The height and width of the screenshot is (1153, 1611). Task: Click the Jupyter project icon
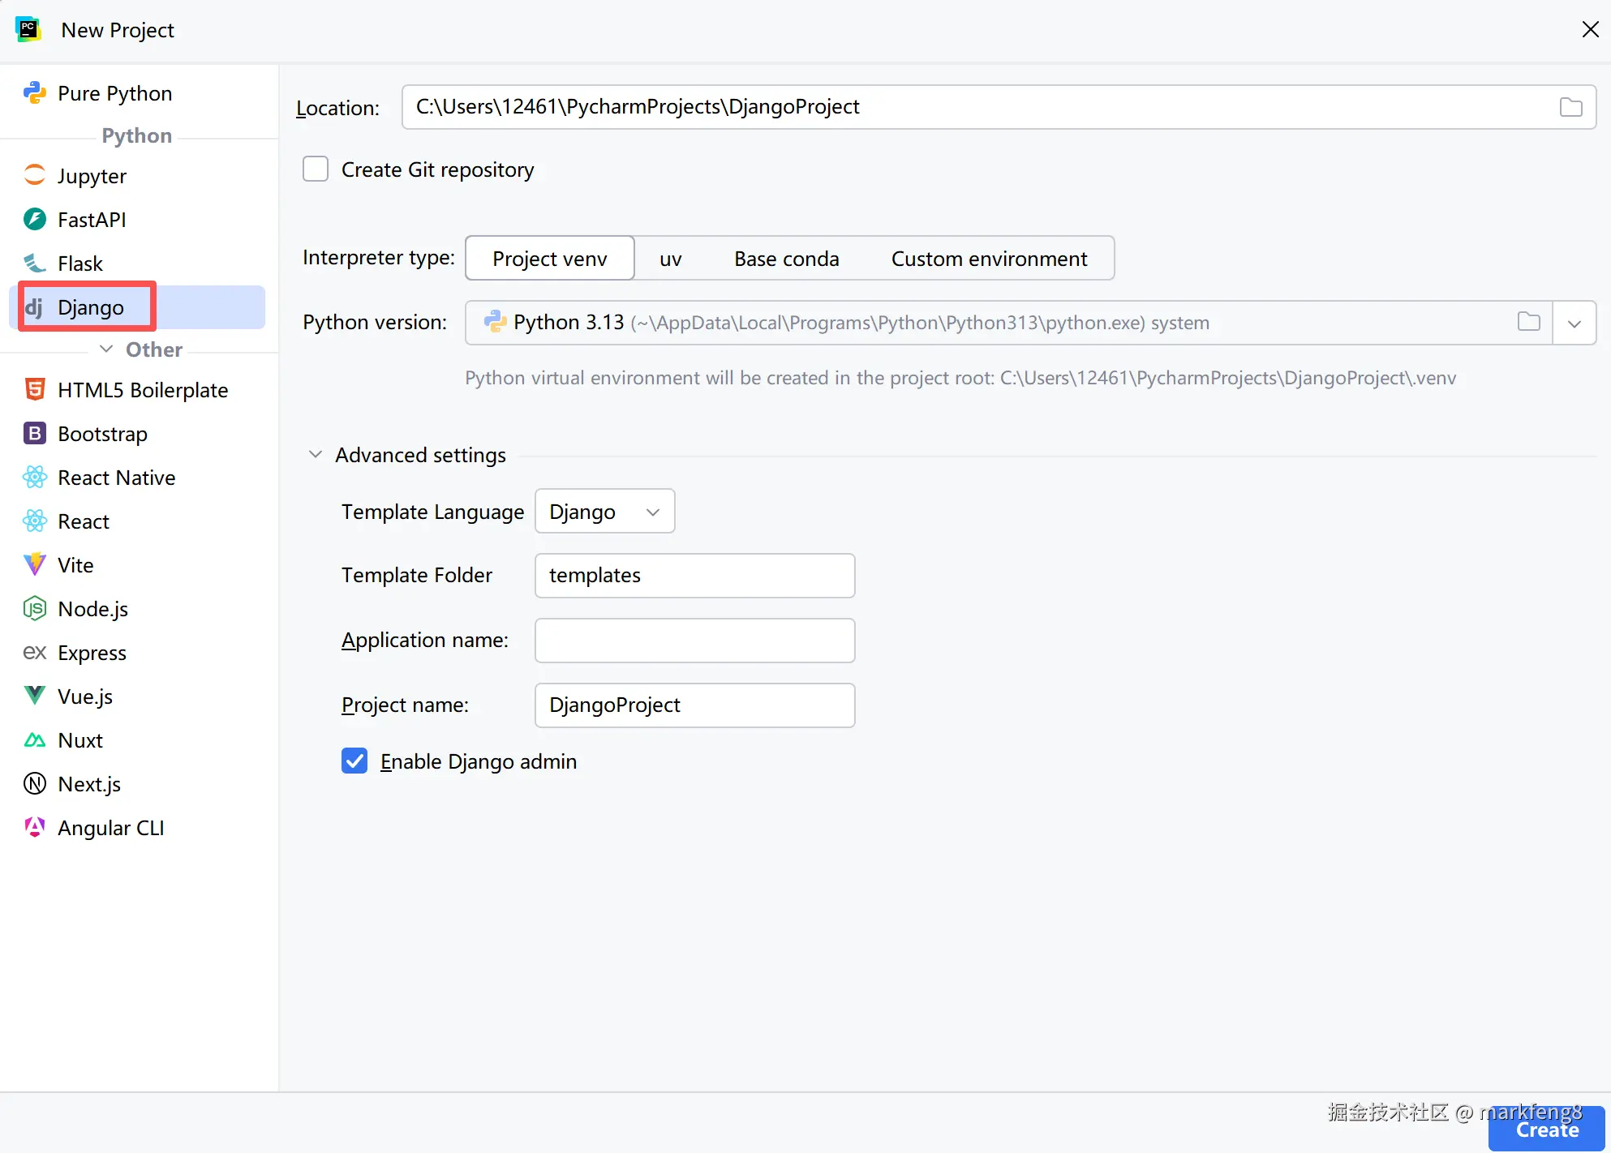pos(34,175)
